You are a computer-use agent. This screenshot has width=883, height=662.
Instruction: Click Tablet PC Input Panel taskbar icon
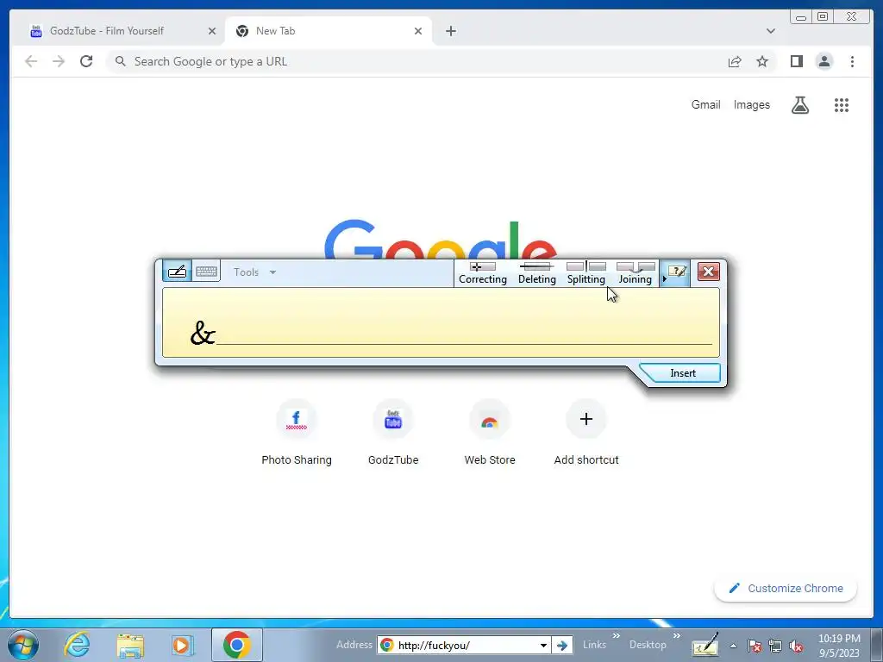tap(705, 645)
